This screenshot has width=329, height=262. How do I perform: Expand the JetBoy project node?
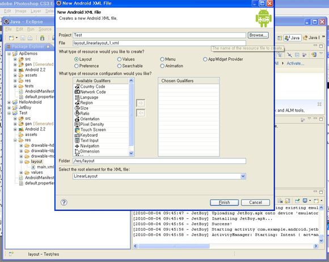click(9, 108)
